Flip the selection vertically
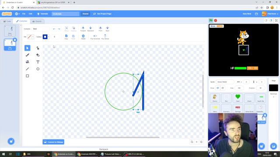This screenshot has height=157, width=280. click(x=105, y=37)
